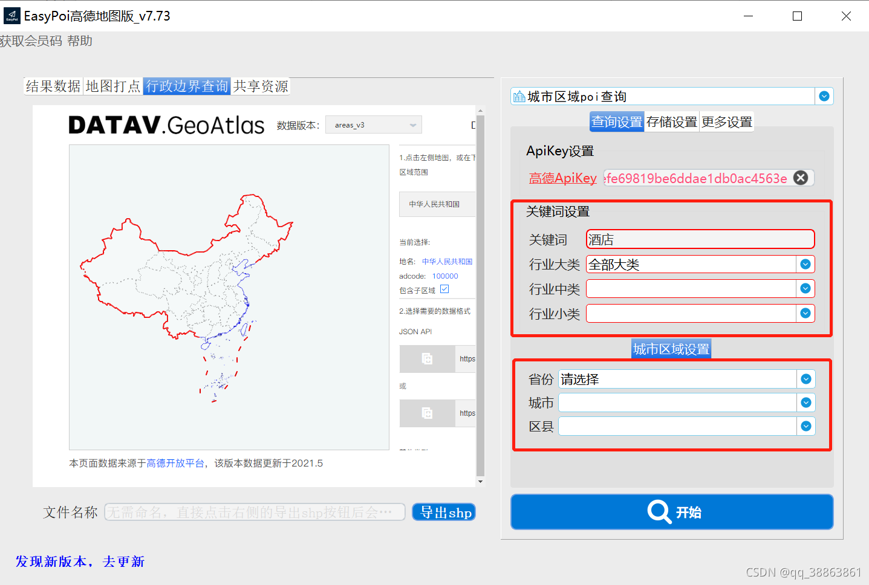This screenshot has width=869, height=585.
Task: Open the 帮助 menu
Action: pyautogui.click(x=80, y=41)
